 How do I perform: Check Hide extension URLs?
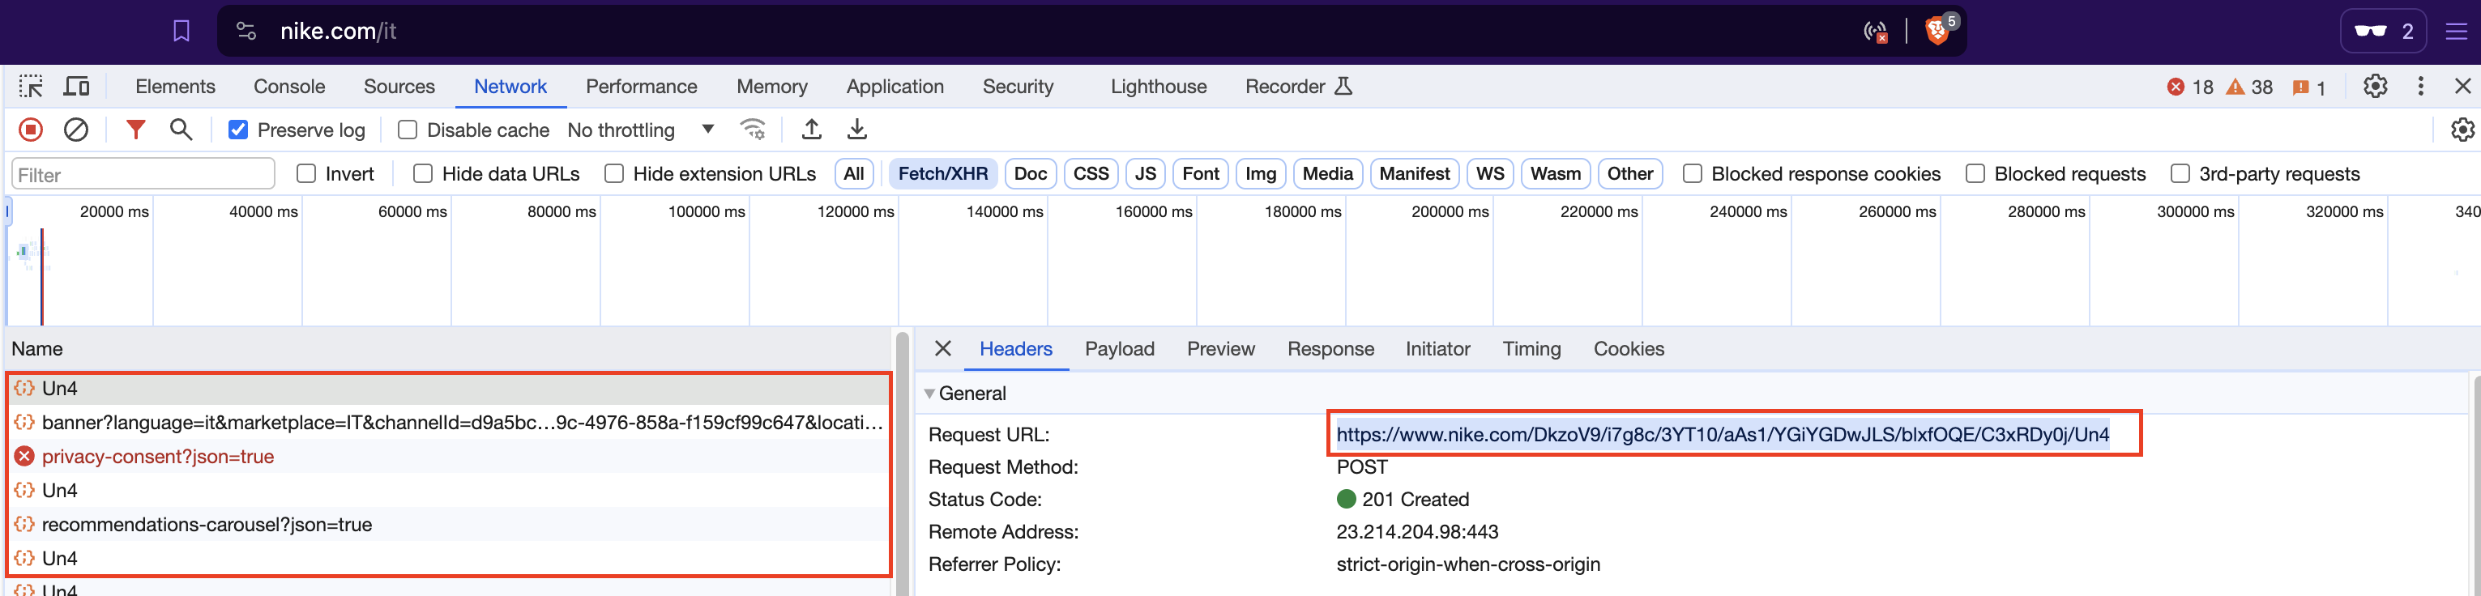(x=613, y=173)
